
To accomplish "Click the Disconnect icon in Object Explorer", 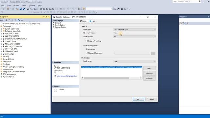I will pos(10,20).
